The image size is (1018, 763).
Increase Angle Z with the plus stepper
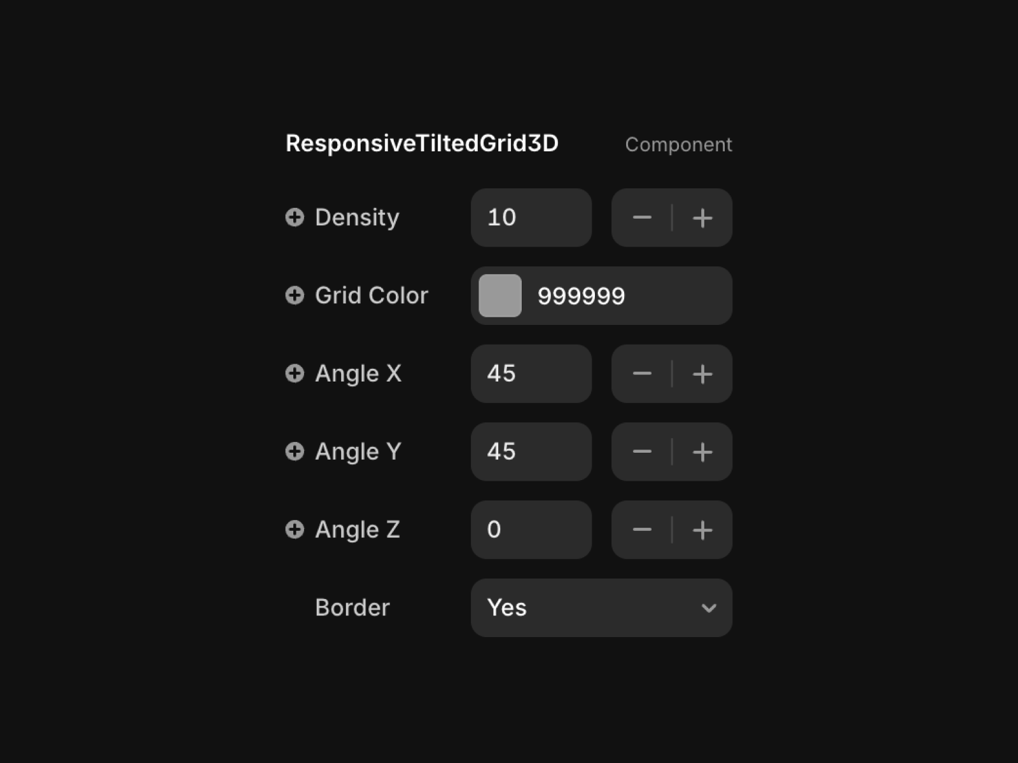(702, 530)
